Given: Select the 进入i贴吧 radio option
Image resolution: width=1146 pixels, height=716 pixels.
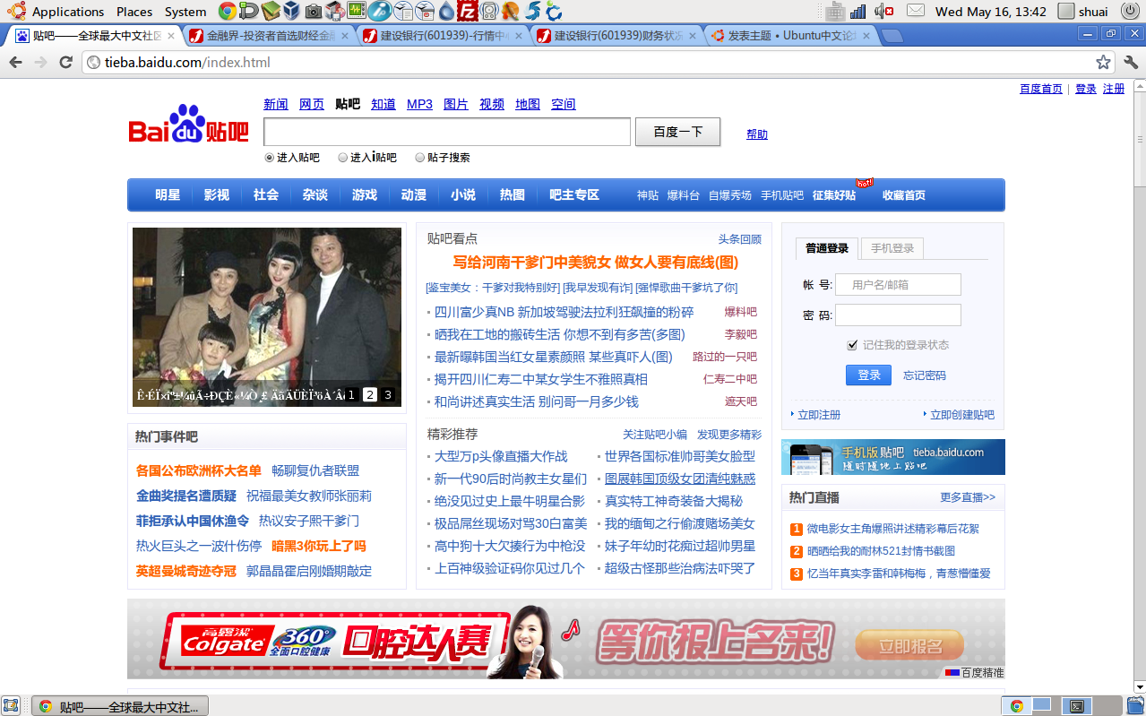Looking at the screenshot, I should coord(343,158).
